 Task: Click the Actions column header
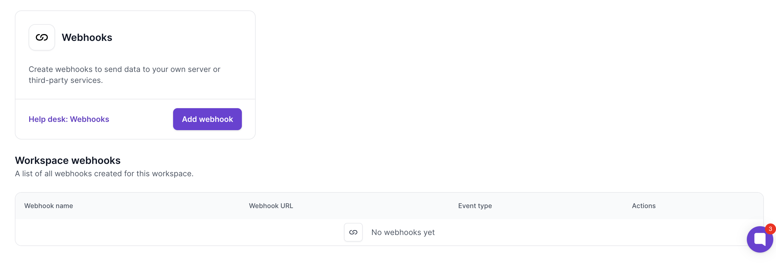pyautogui.click(x=643, y=206)
